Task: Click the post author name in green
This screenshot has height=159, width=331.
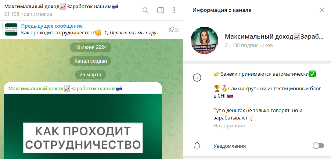Action: (x=66, y=88)
